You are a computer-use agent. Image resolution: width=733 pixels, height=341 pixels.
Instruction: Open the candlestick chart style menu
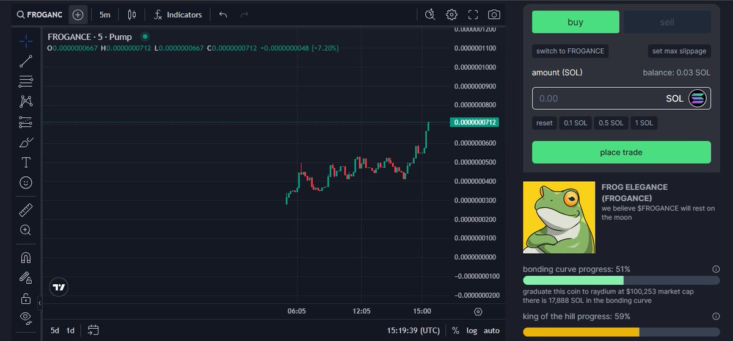[133, 14]
